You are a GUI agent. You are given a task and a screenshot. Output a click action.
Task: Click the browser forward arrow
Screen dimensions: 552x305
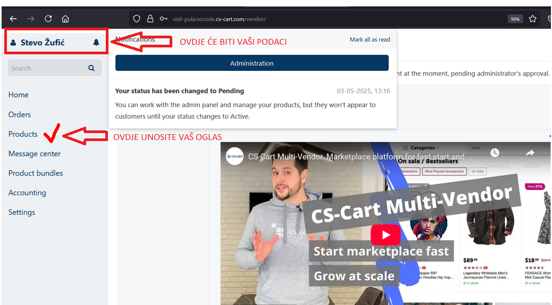[31, 19]
